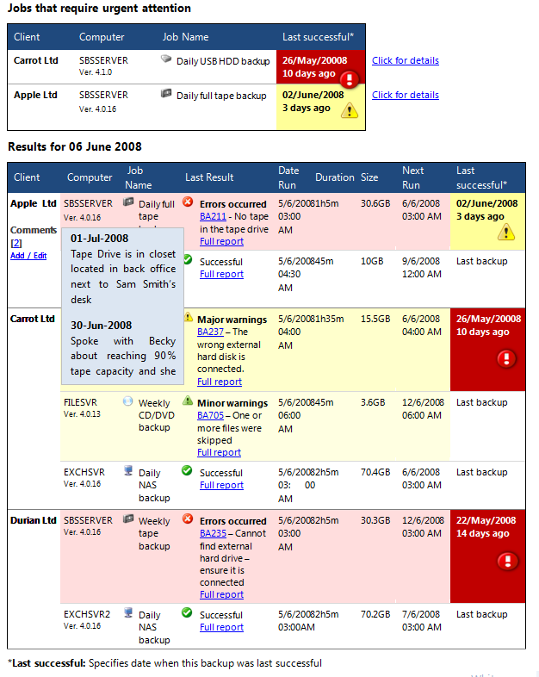Open Full report under BA235 error

[x=221, y=594]
